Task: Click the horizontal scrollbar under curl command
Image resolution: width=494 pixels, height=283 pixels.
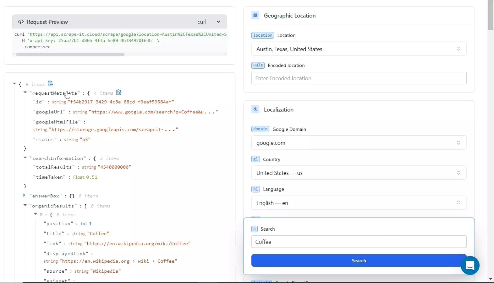Action: pyautogui.click(x=70, y=54)
